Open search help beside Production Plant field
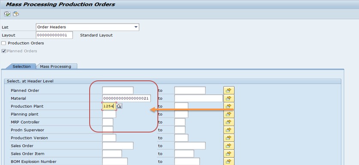Image resolution: width=359 pixels, height=165 pixels. click(x=120, y=106)
